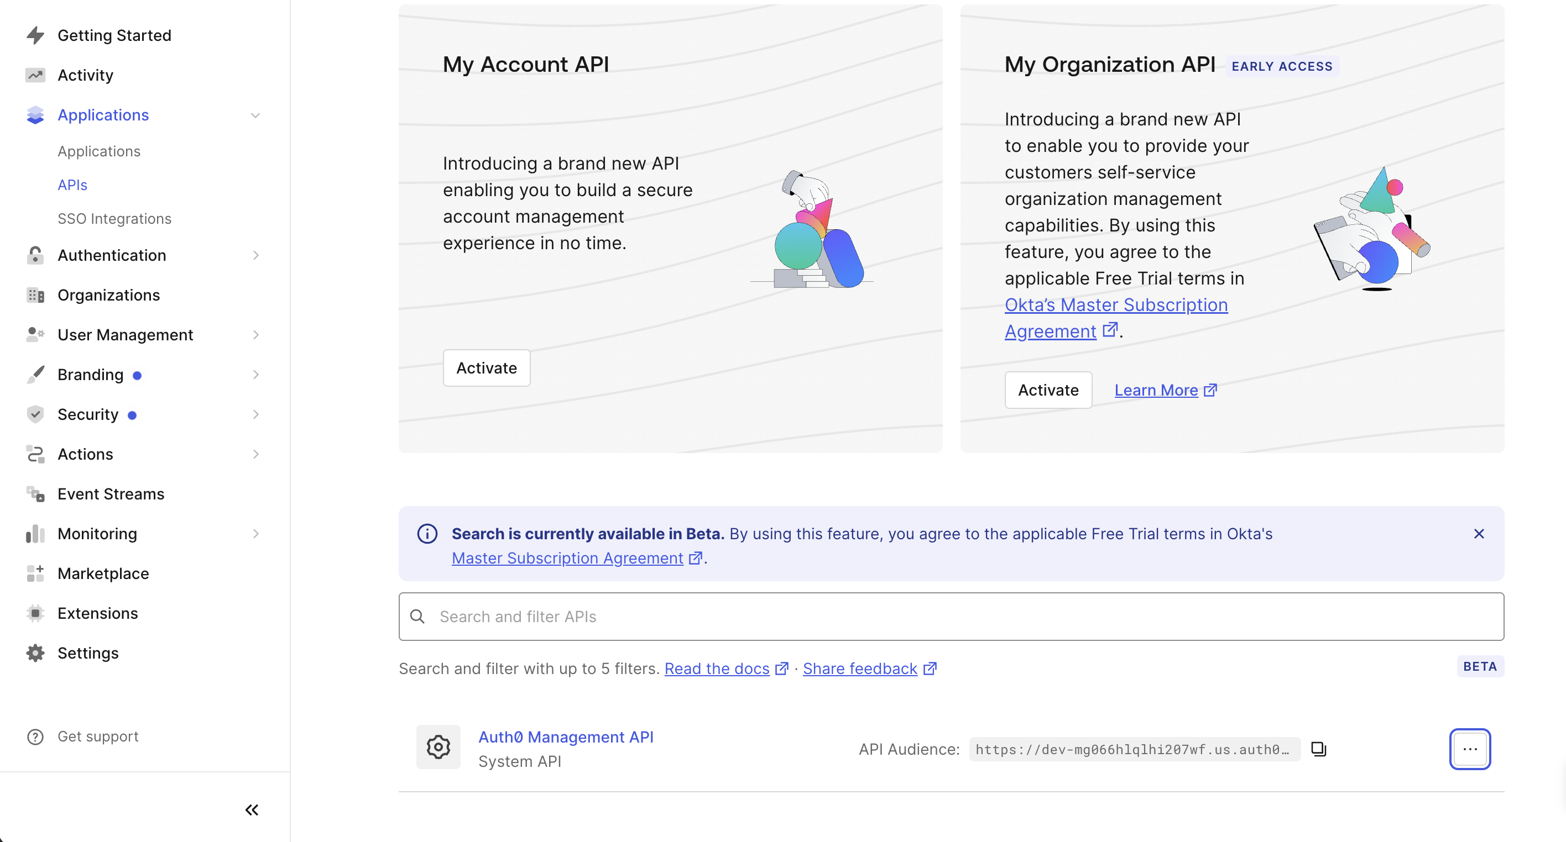This screenshot has width=1566, height=842.
Task: Click the Actions flow icon
Action: pyautogui.click(x=35, y=454)
